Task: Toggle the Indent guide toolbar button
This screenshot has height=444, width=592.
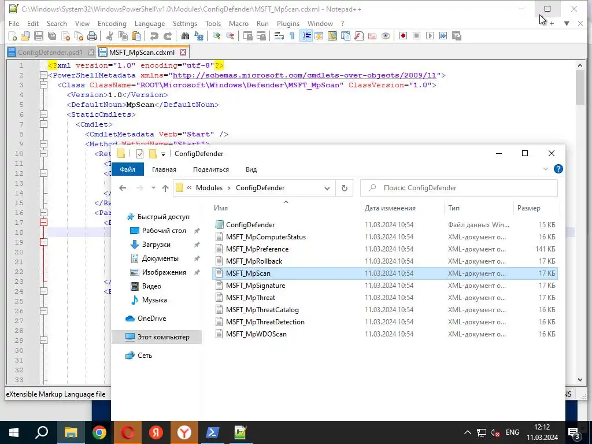Action: click(306, 36)
